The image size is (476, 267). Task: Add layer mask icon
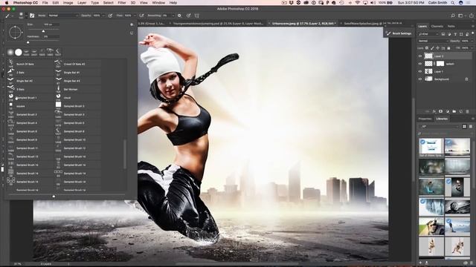point(441,111)
